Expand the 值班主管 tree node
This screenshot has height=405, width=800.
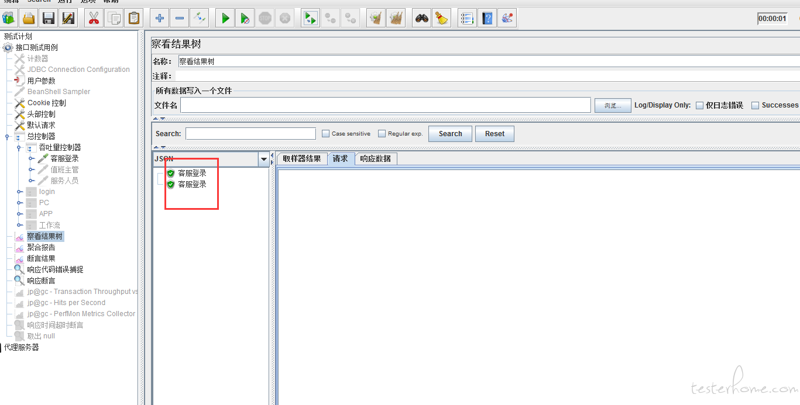tap(31, 169)
